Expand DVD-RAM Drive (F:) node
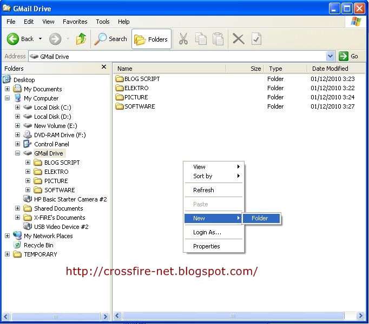 [17, 135]
